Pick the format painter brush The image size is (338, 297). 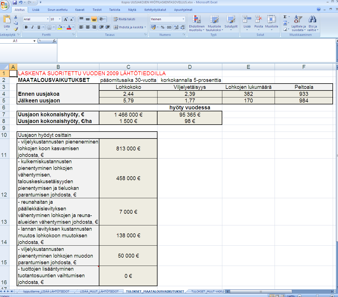click(x=16, y=29)
